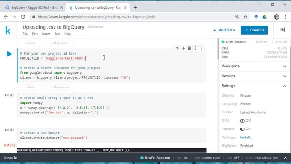
Task: Click the Latest Available Docker setting
Action: point(253,113)
